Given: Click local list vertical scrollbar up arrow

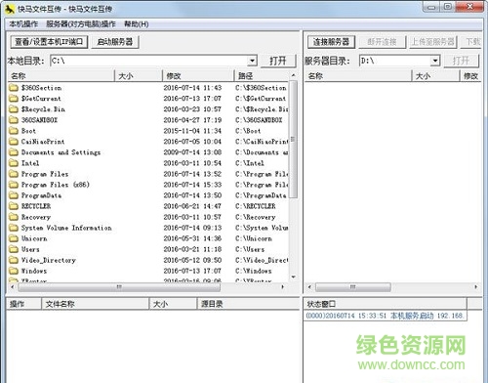Looking at the screenshot, I should 293,75.
